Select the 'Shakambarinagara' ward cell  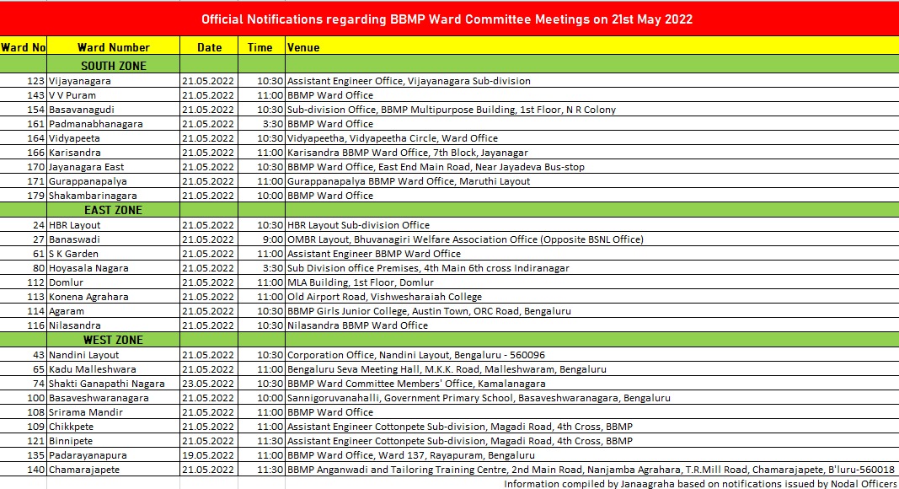tap(114, 196)
